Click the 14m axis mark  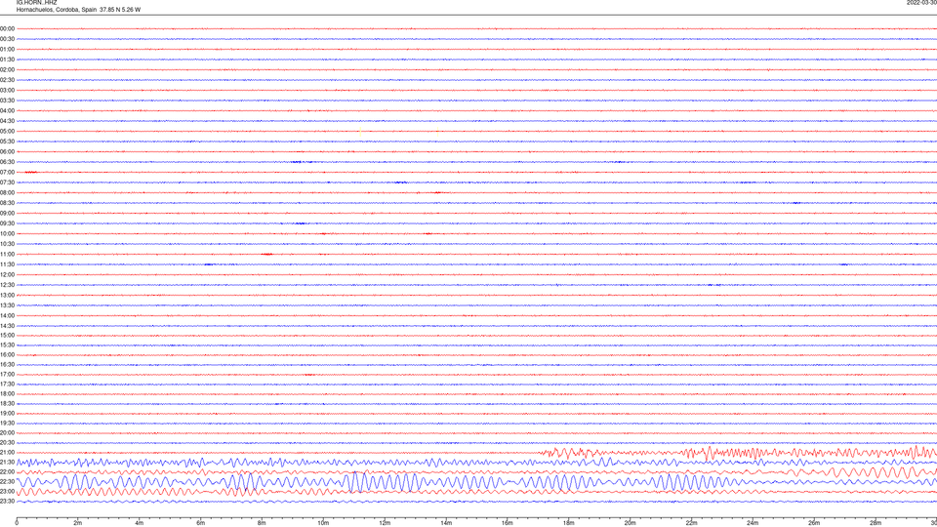(446, 523)
